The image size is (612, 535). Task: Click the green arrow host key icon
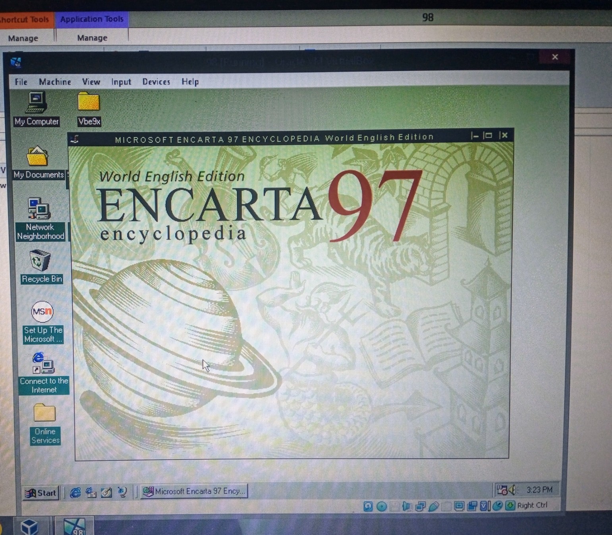pos(510,506)
